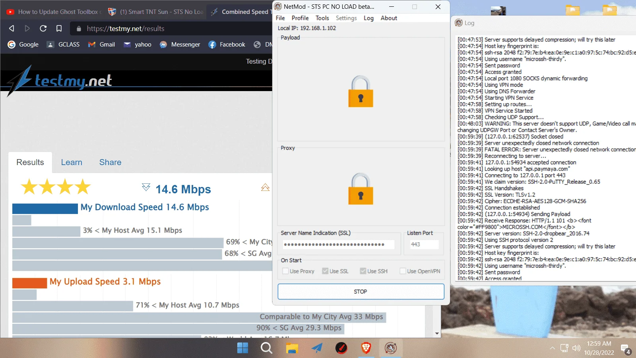
Task: Switch to the Share tab
Action: coord(110,162)
